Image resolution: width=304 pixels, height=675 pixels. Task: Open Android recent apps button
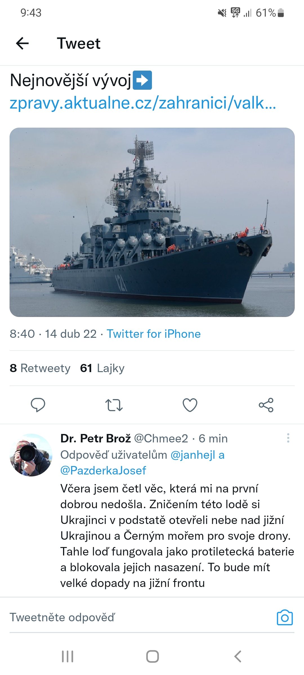coord(68,657)
